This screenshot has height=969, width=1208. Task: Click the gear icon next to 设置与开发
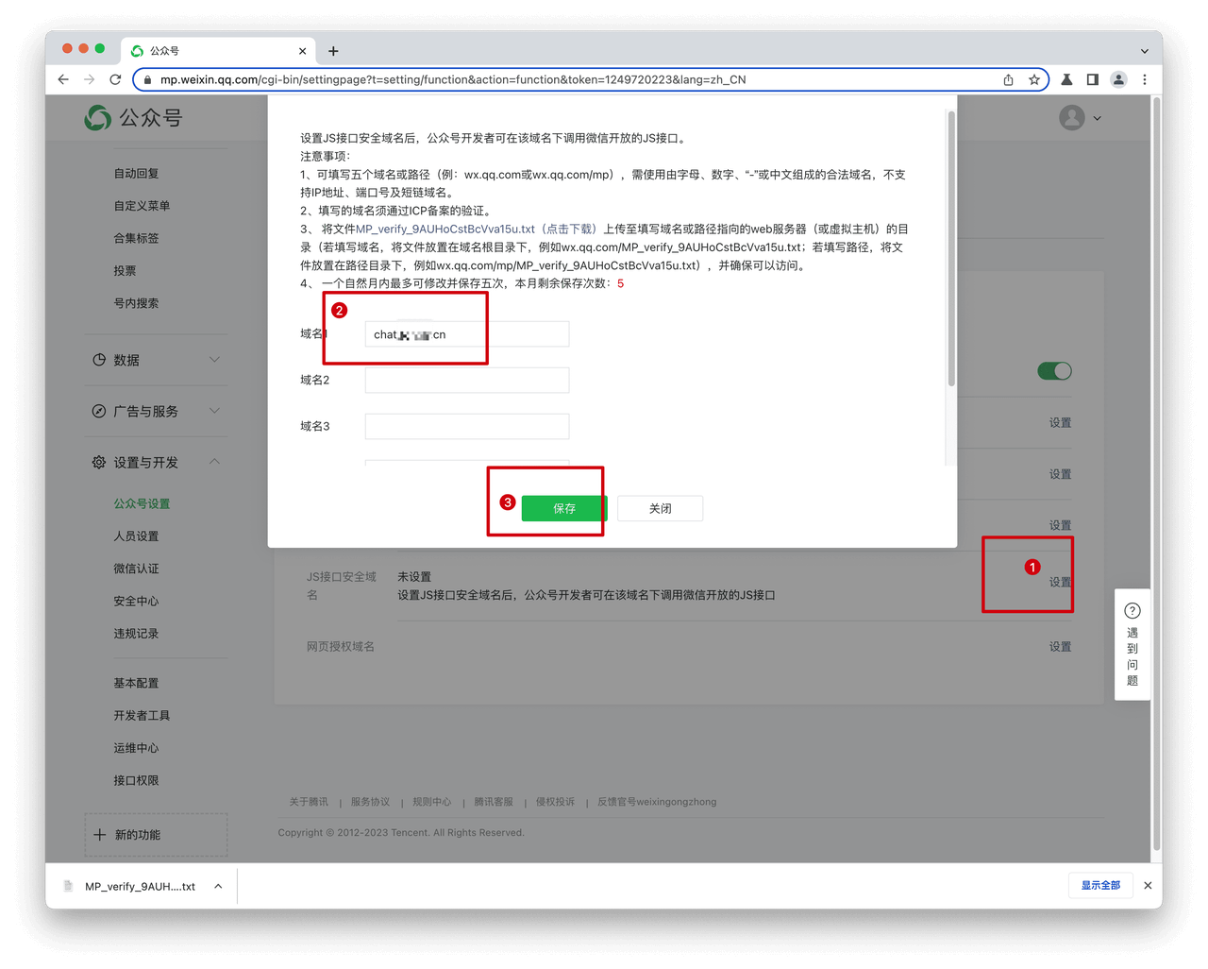pos(98,462)
